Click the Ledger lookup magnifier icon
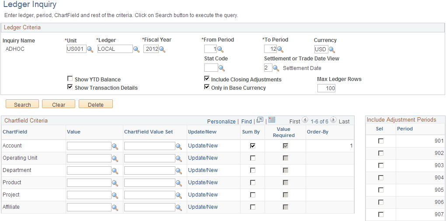 (136, 49)
